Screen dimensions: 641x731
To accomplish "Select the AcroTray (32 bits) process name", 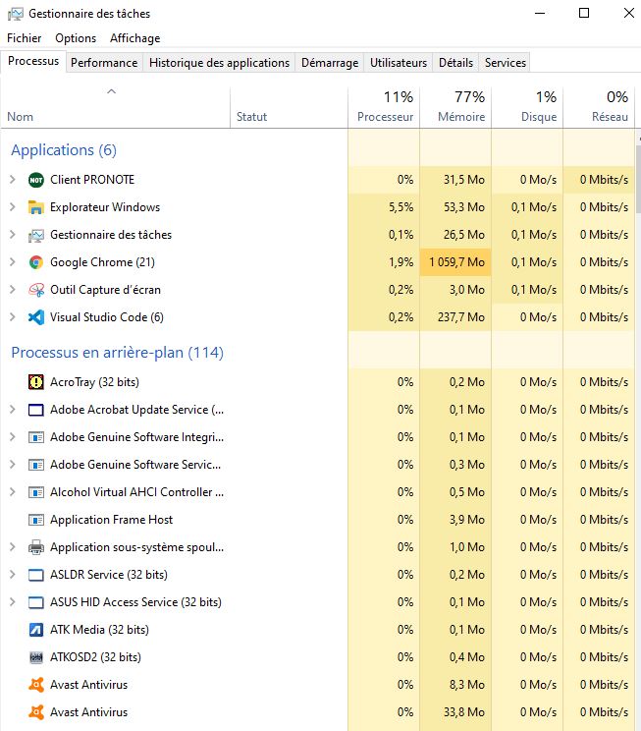I will 94,382.
